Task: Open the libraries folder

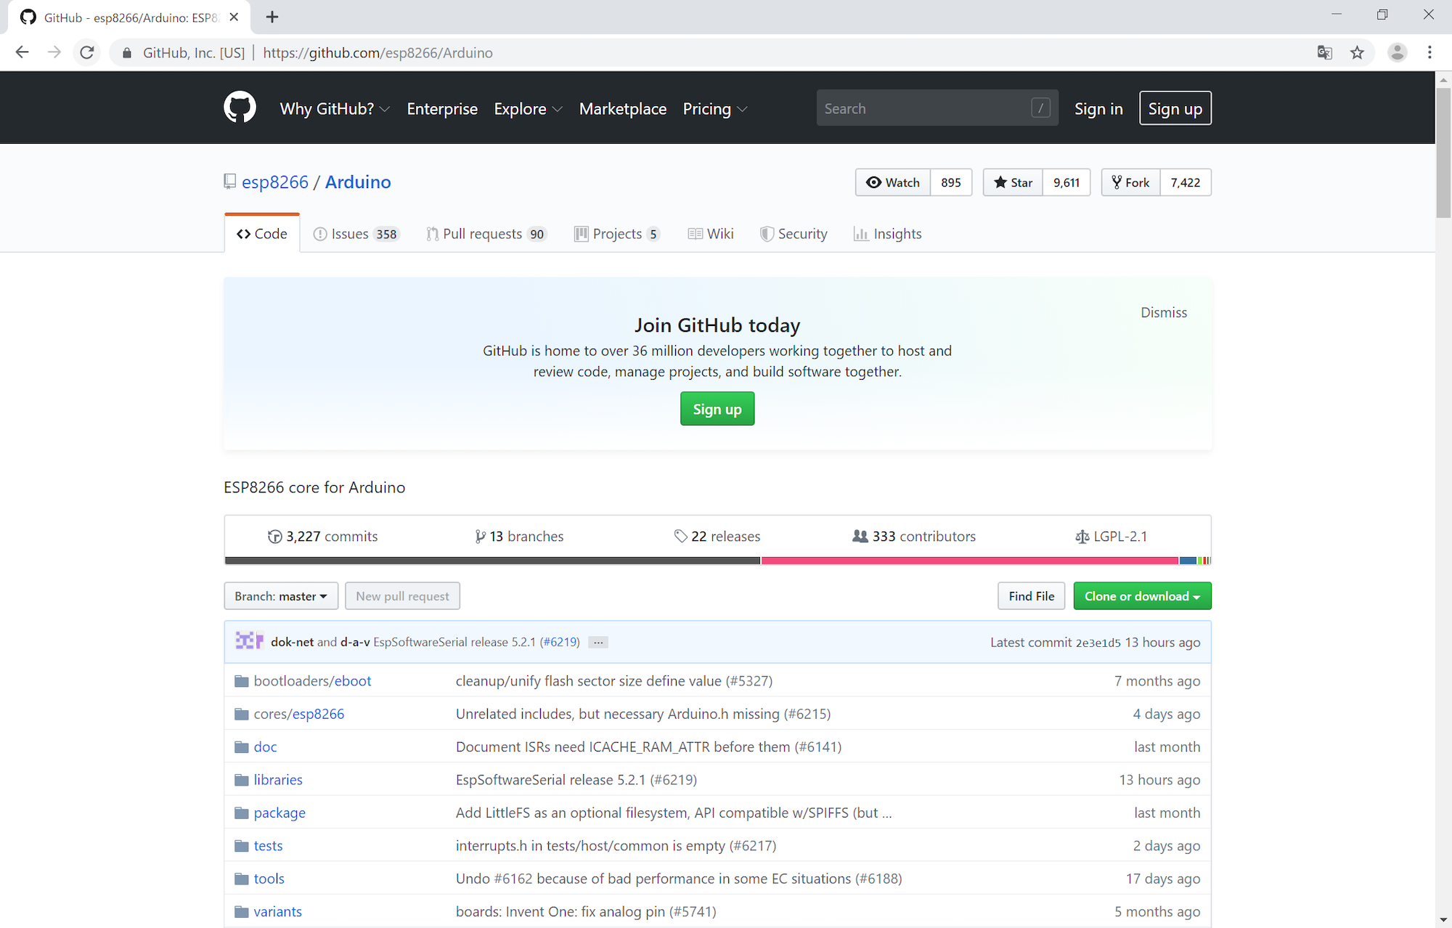Action: (x=277, y=780)
